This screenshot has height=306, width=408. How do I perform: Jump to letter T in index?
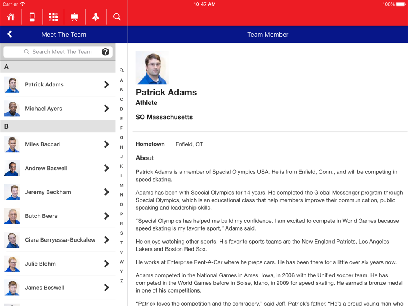(x=122, y=243)
